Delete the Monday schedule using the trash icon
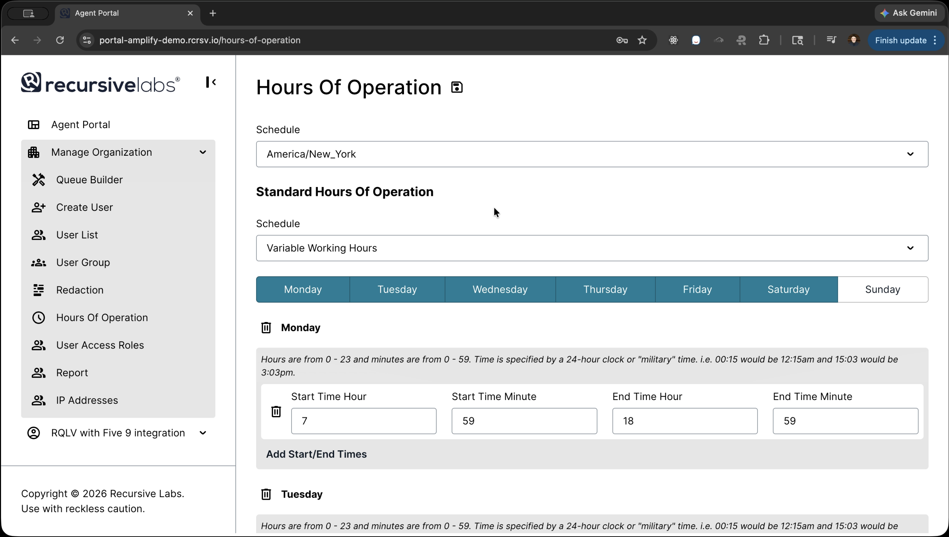 click(x=267, y=327)
